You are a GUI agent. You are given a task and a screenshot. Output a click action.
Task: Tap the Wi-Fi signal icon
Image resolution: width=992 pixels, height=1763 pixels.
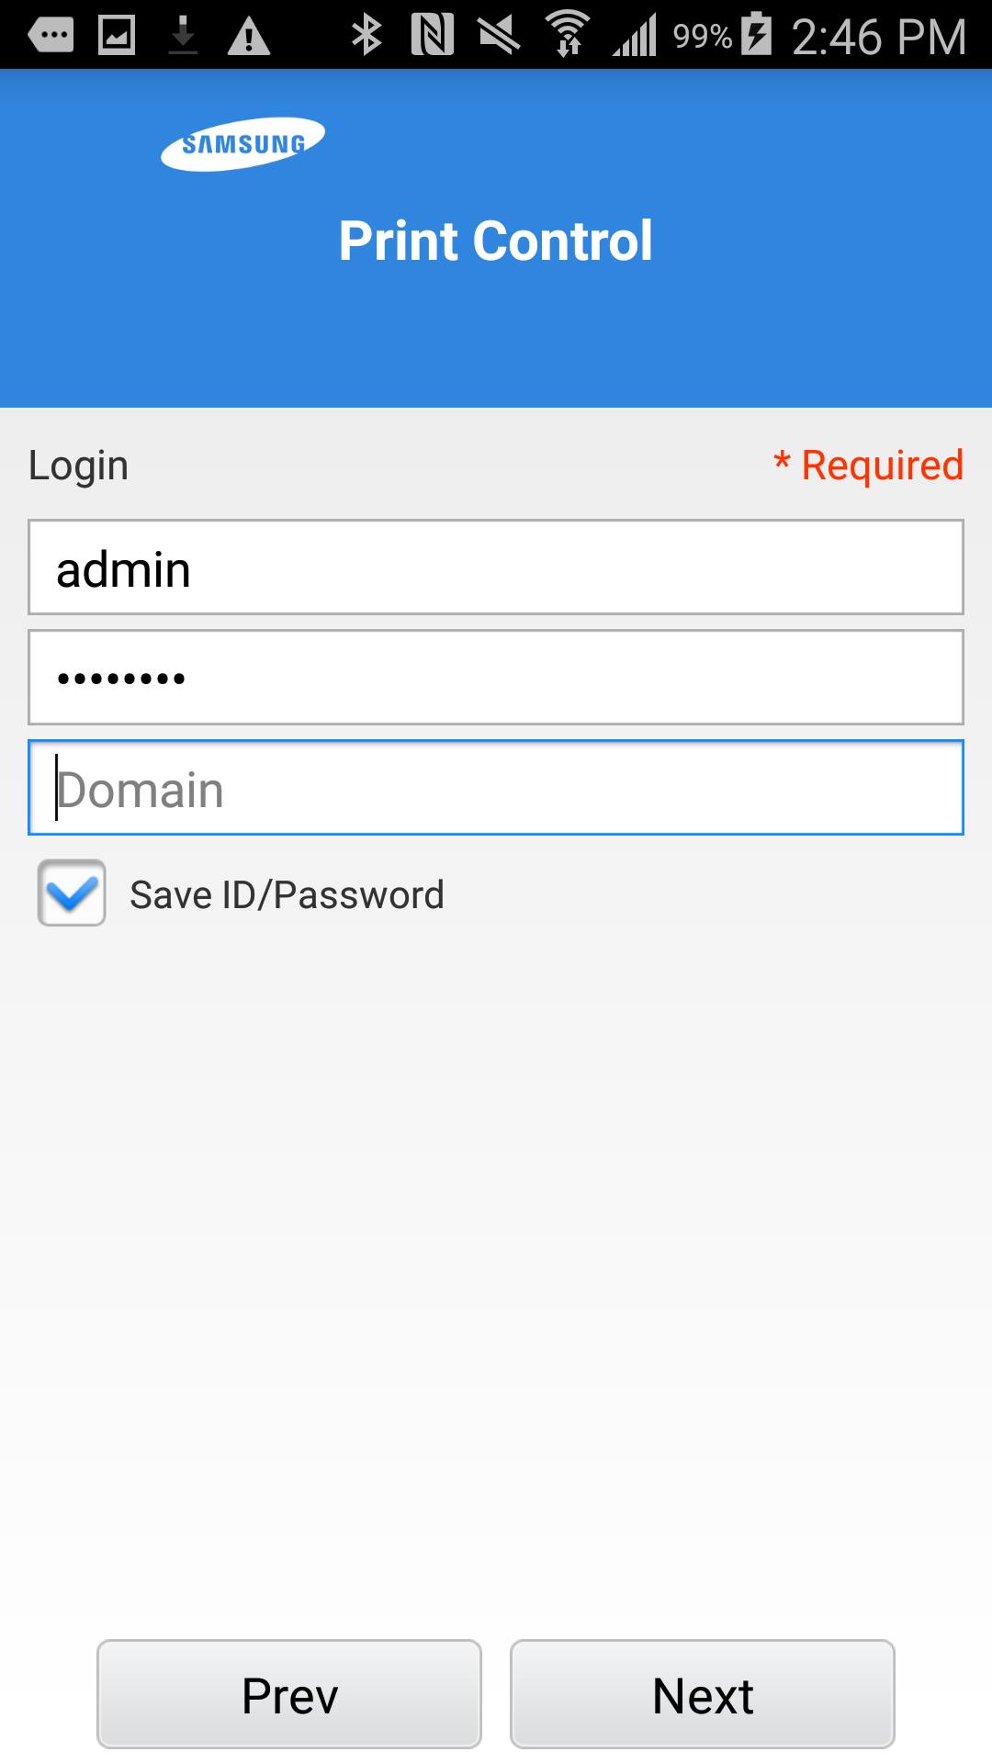tap(567, 33)
